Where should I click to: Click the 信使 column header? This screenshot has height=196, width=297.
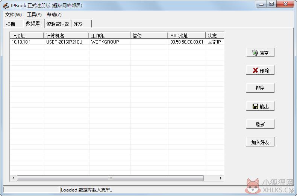[x=149, y=36]
